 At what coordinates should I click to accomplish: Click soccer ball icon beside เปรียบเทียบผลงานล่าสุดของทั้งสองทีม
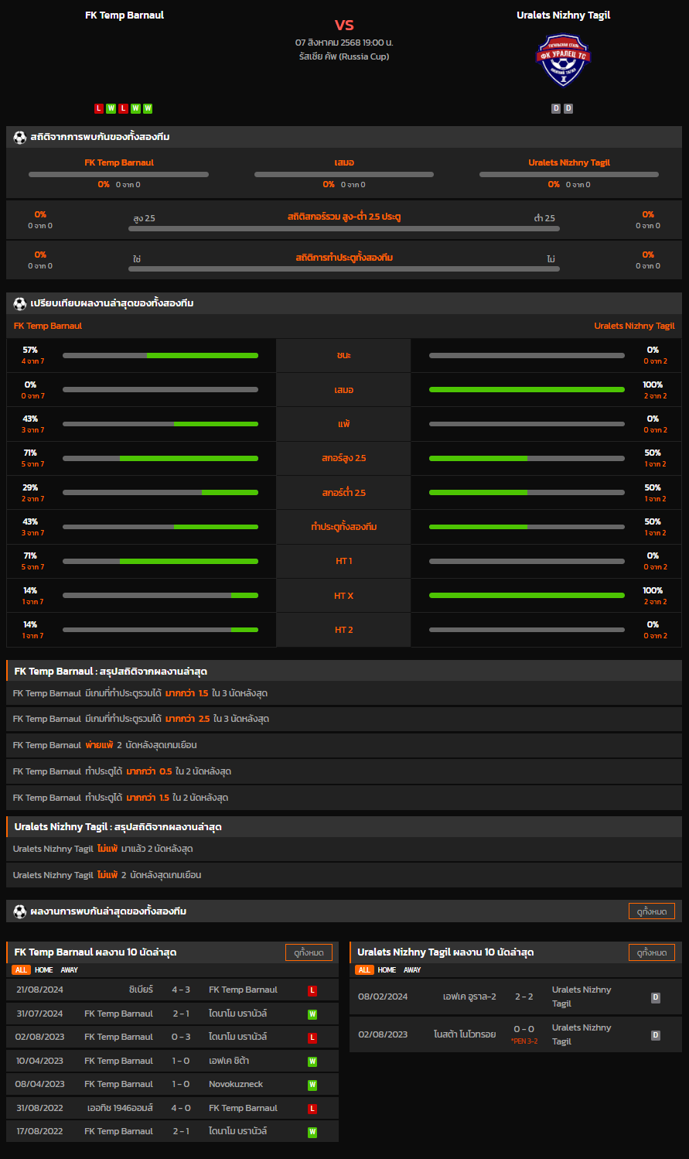point(20,303)
